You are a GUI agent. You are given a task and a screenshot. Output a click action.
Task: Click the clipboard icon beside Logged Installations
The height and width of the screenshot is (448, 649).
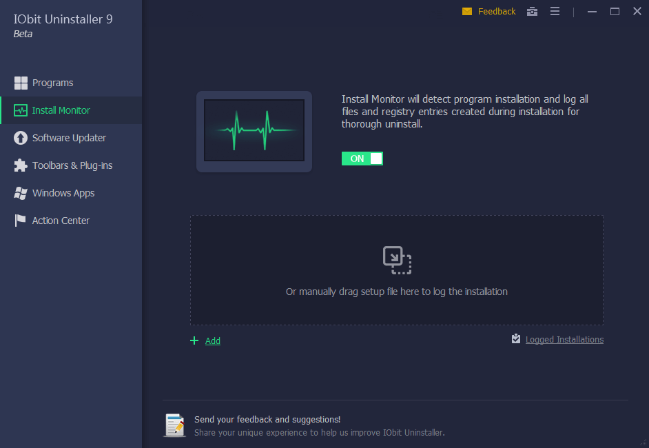[516, 338]
